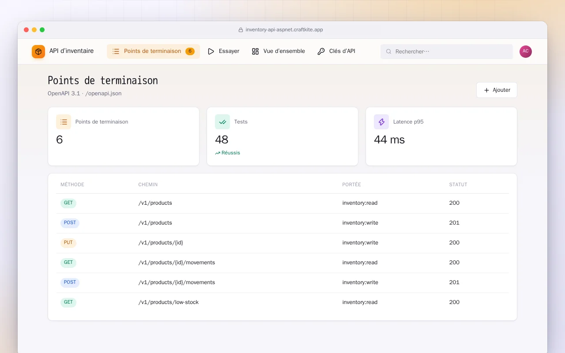This screenshot has height=353, width=565.
Task: Click the double-check icon in the Tests card
Action: pos(222,122)
